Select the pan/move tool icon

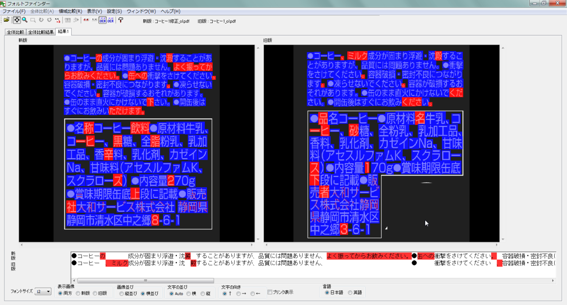click(x=16, y=20)
